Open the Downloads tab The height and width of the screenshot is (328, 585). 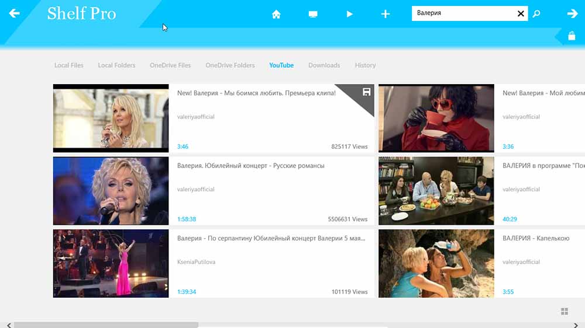point(324,65)
